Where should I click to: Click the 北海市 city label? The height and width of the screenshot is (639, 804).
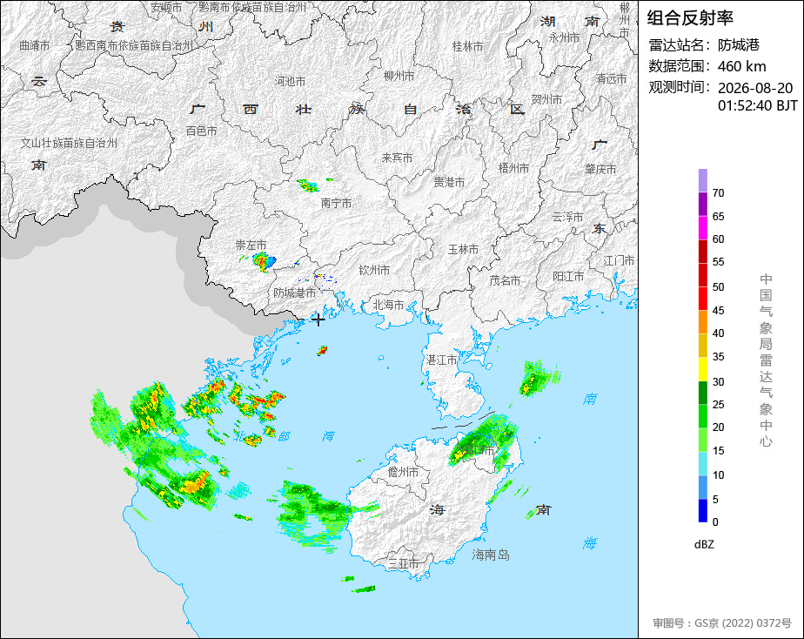pos(388,306)
